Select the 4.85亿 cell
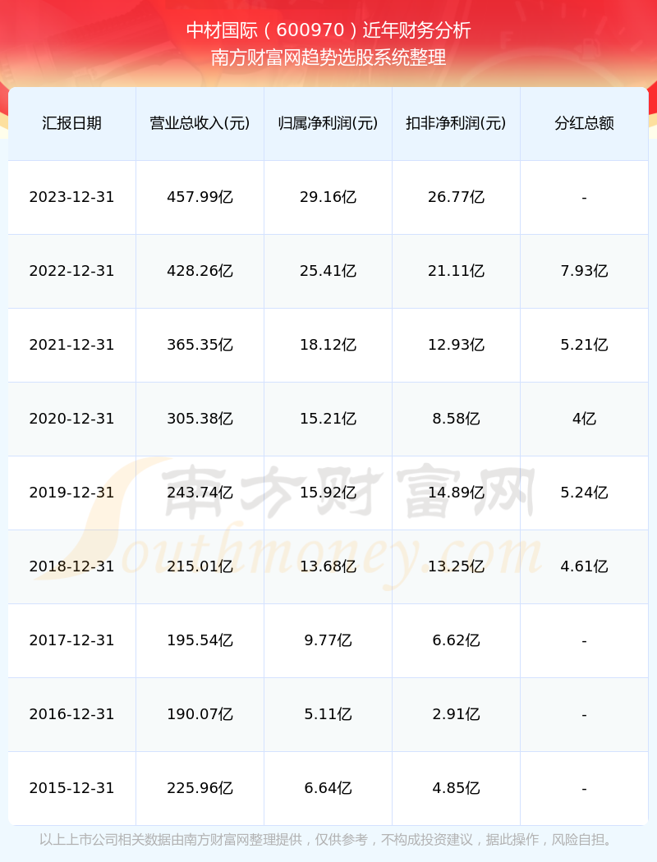This screenshot has height=862, width=657. (457, 788)
